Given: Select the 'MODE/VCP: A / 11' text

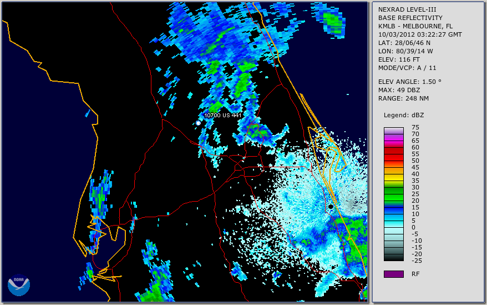Looking at the screenshot, I should coord(407,68).
